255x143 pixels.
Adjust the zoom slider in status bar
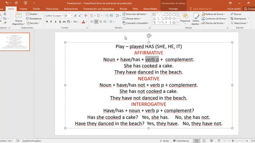pos(233,141)
